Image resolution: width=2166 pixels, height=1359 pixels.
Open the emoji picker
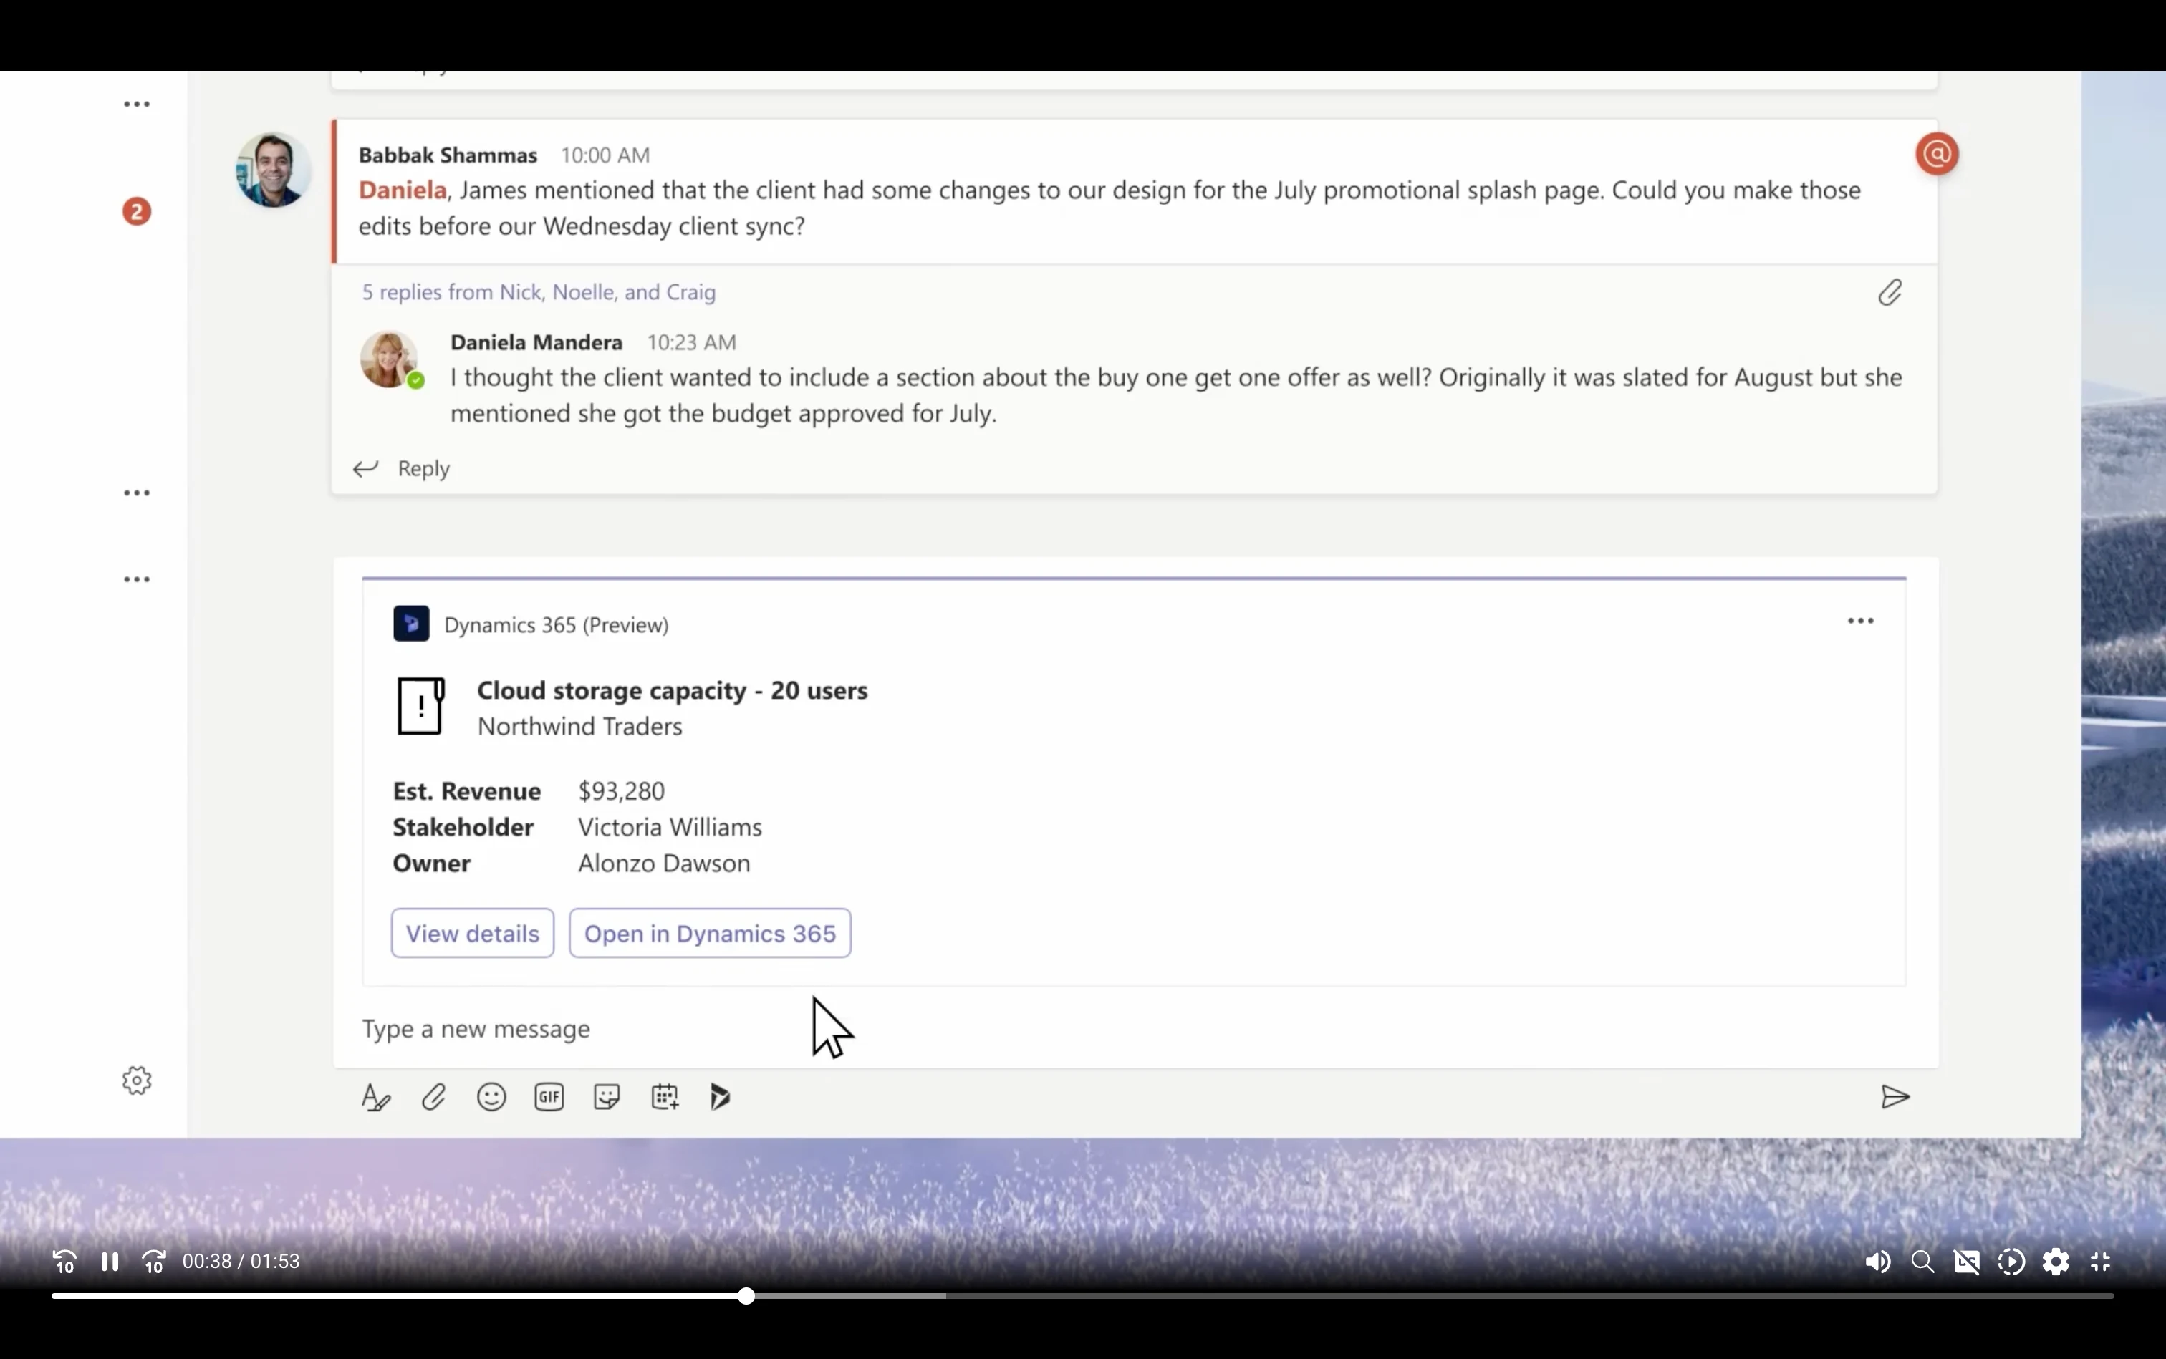[x=491, y=1098]
